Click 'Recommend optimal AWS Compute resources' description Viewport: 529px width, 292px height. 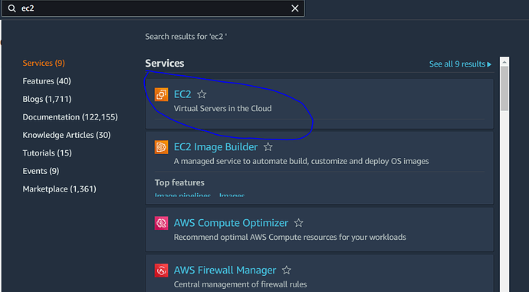[x=290, y=237]
